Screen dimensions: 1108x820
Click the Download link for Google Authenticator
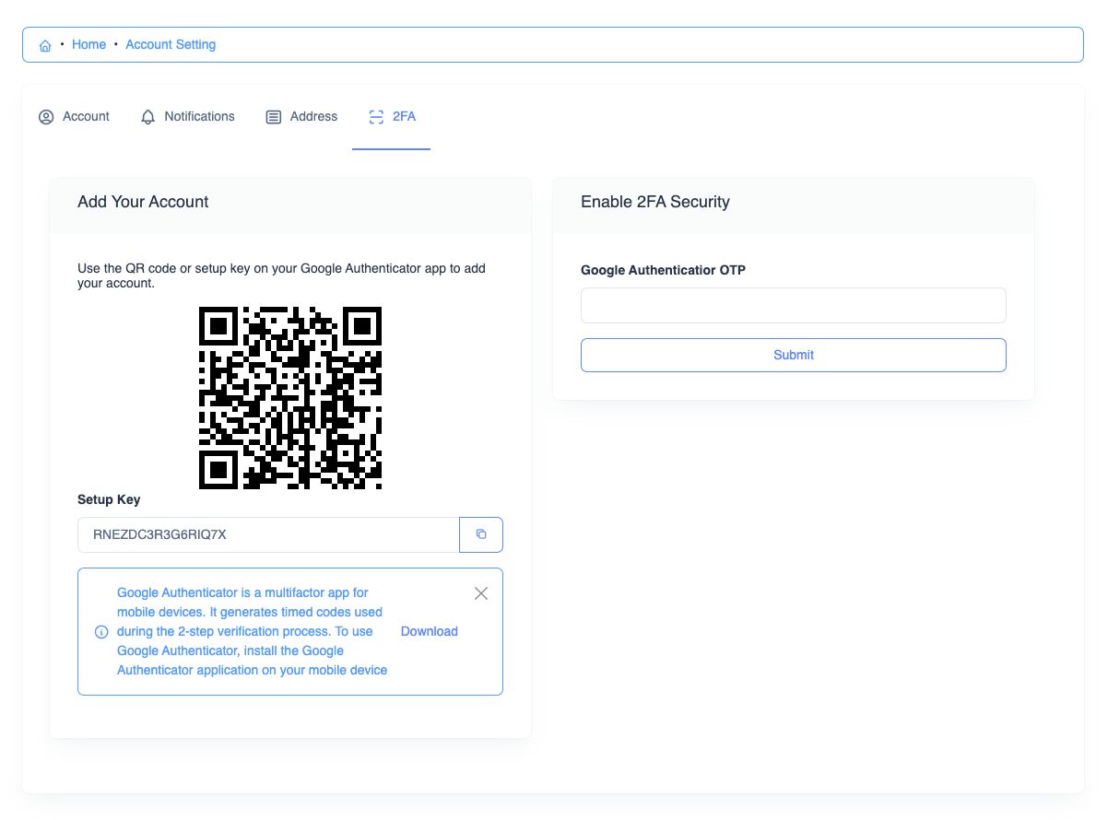click(430, 631)
